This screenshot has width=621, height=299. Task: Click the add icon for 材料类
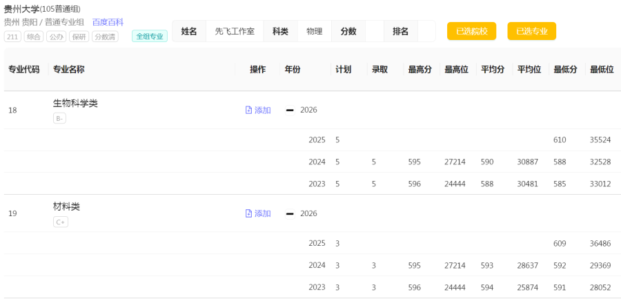(x=248, y=214)
